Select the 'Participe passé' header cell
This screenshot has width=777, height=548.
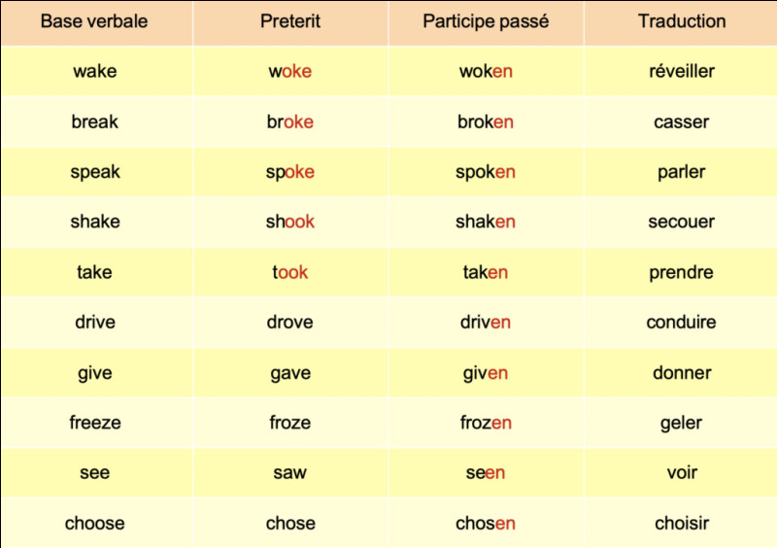(486, 21)
